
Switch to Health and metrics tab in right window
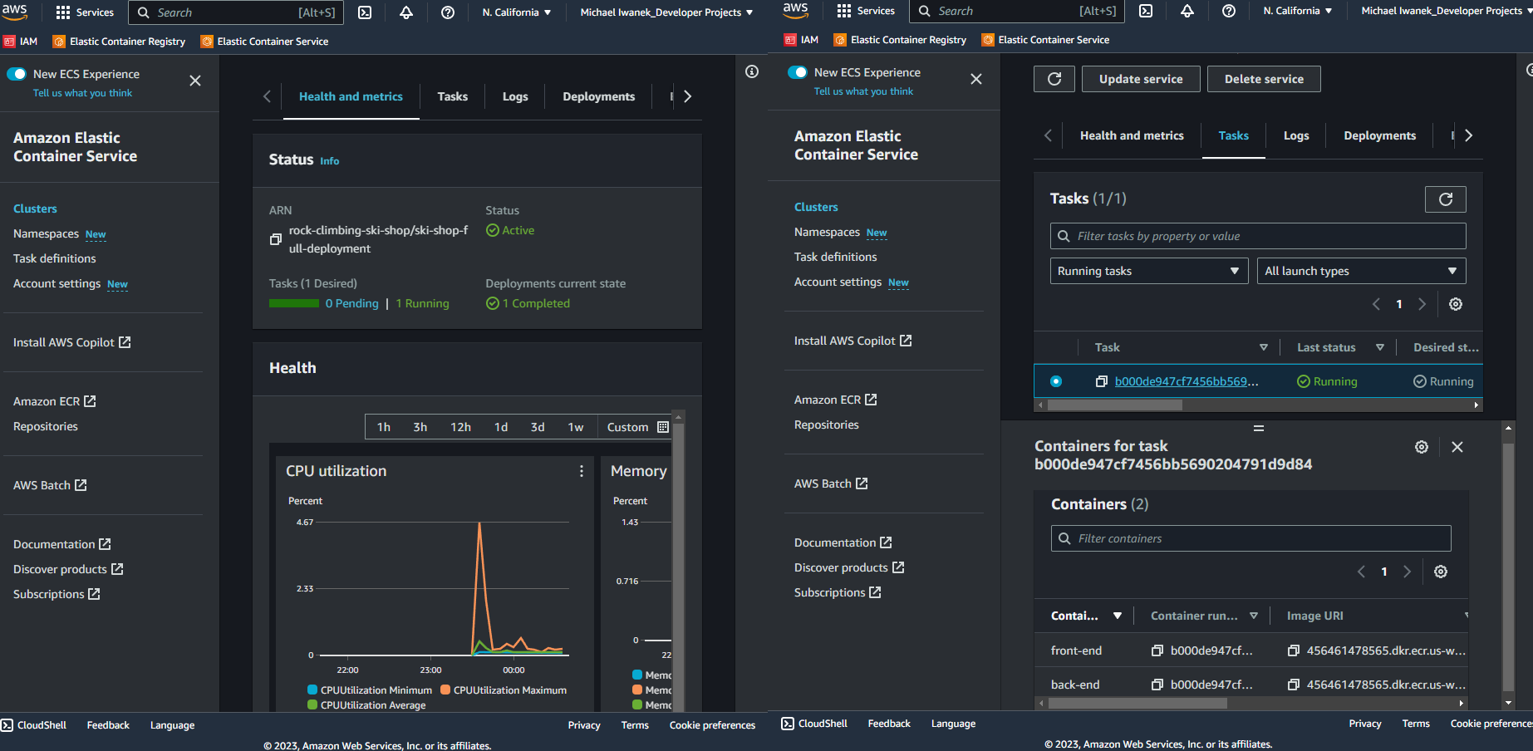(1132, 135)
